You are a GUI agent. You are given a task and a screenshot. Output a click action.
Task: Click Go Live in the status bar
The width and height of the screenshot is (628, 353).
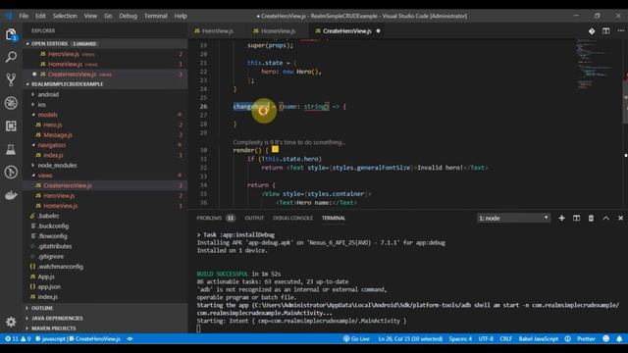[356, 339]
